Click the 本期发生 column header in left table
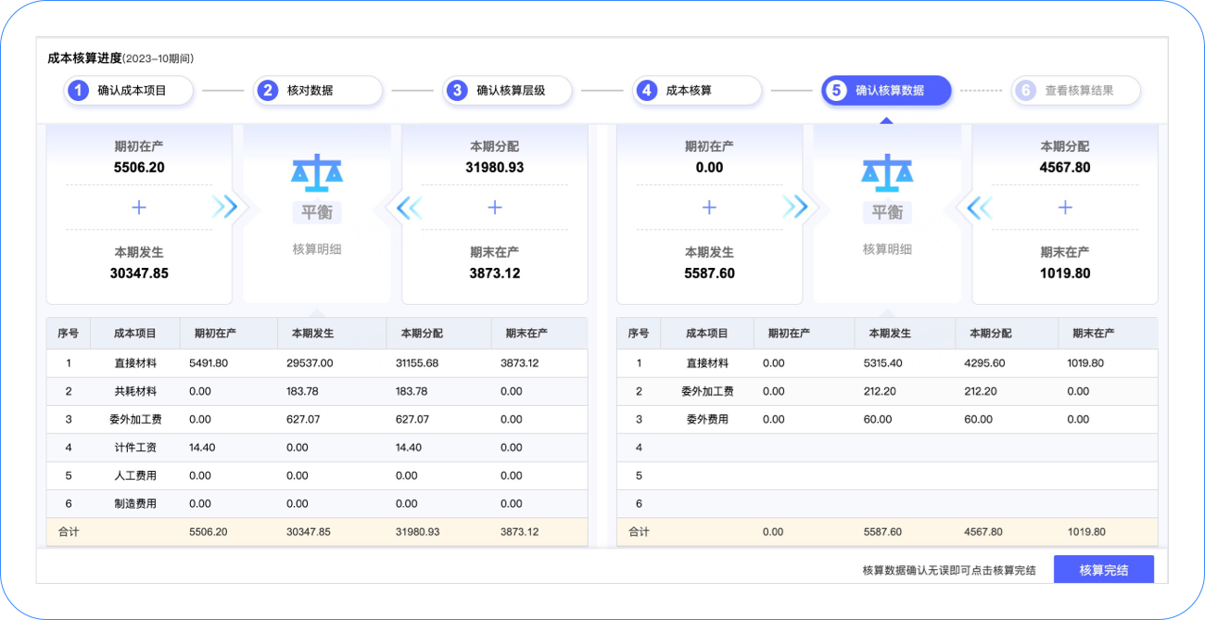This screenshot has height=620, width=1205. point(312,334)
